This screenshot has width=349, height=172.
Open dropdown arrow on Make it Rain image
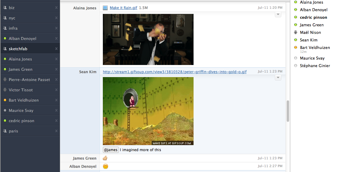click(x=278, y=15)
